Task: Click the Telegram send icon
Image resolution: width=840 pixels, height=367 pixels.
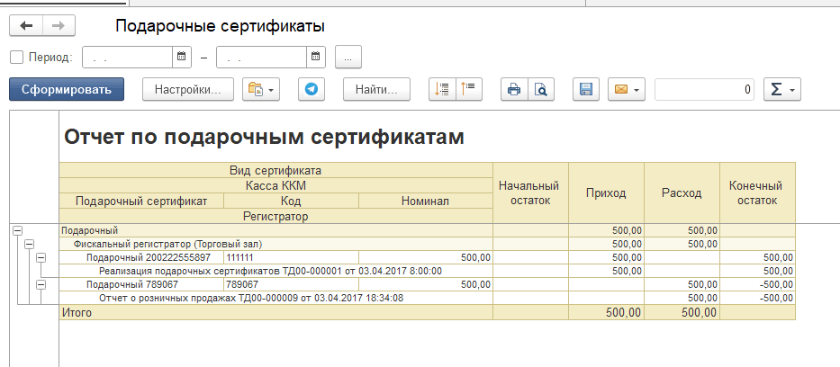Action: point(312,89)
